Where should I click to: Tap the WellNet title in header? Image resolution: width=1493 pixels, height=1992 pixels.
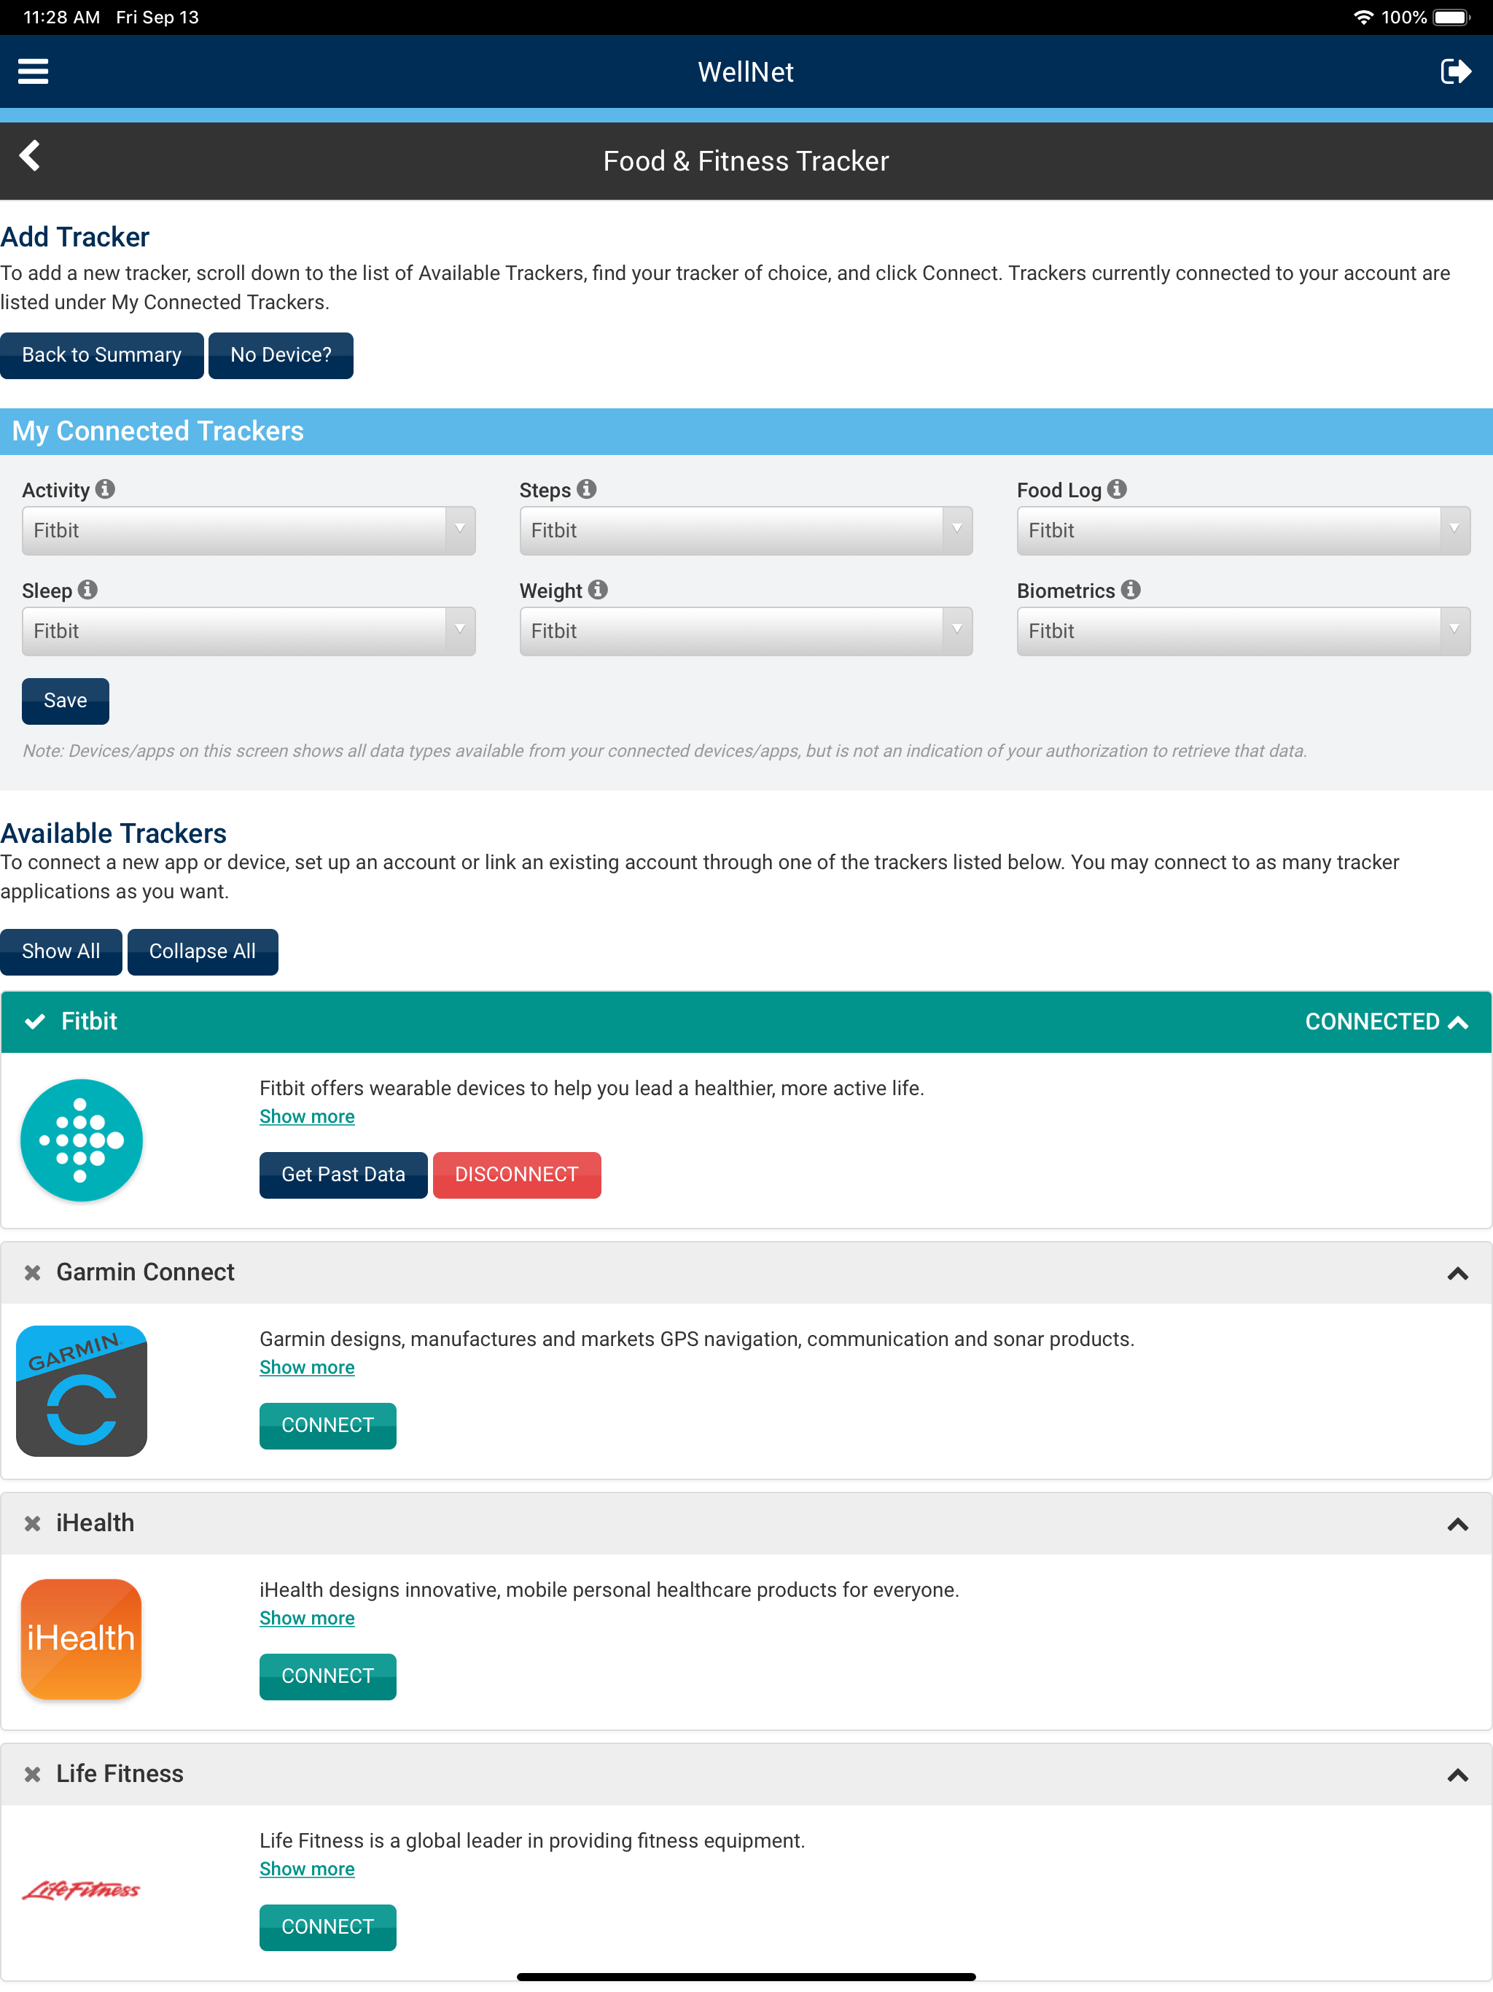[x=746, y=72]
